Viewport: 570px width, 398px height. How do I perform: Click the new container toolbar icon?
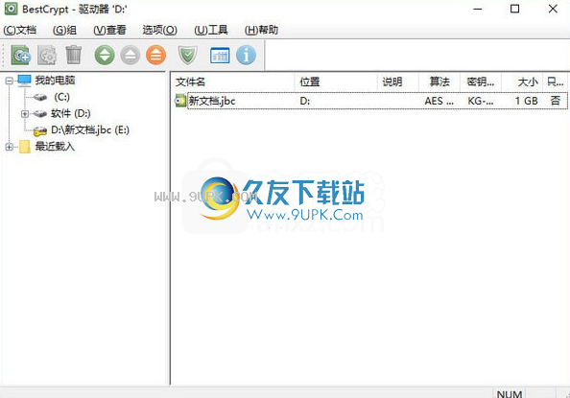click(x=21, y=56)
